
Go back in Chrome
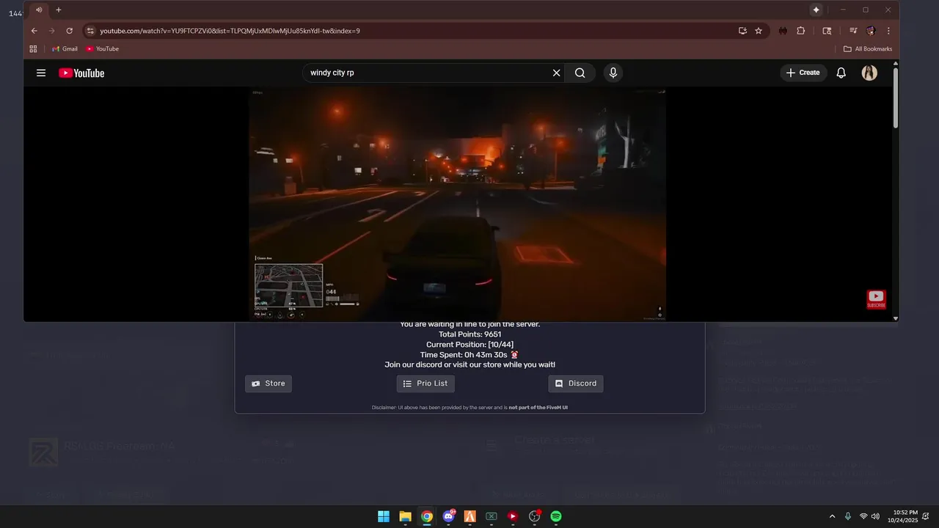coord(34,31)
